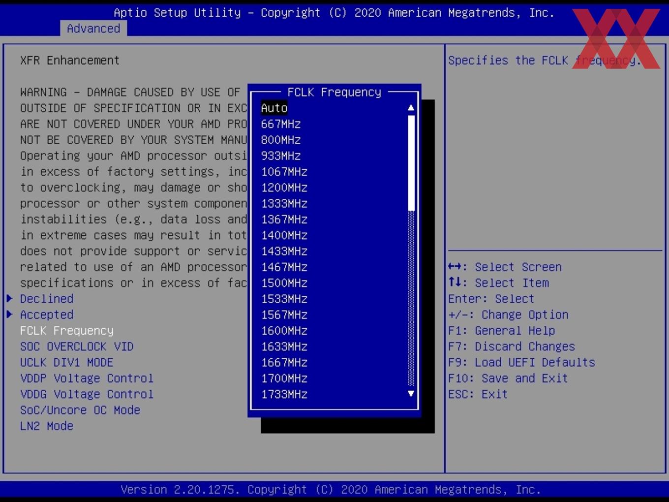Click the scroll-down arrow in the frequency list

pyautogui.click(x=411, y=394)
